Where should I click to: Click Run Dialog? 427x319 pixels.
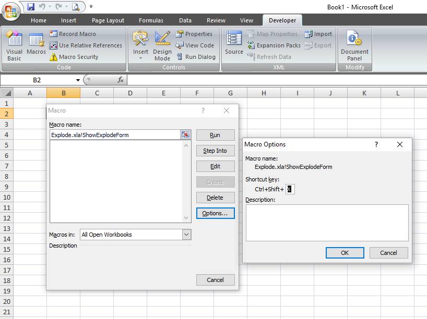coord(196,57)
